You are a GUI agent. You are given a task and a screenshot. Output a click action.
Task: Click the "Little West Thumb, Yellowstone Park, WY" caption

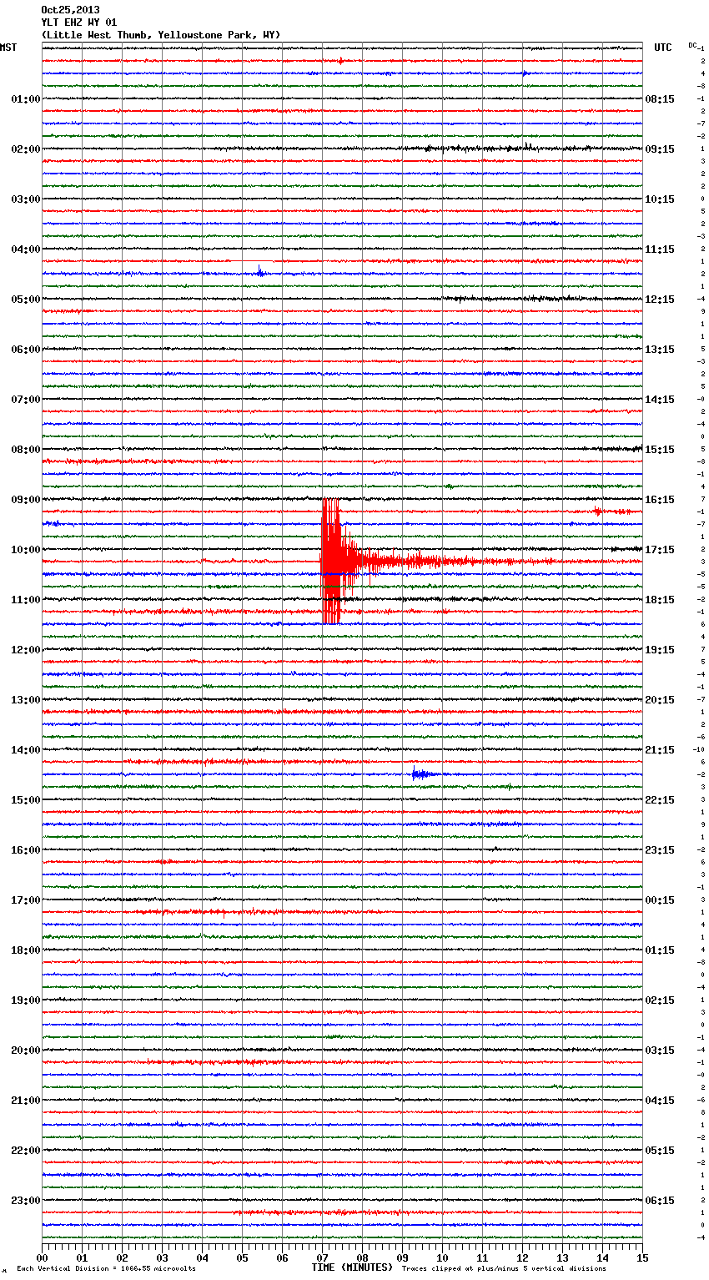point(161,35)
